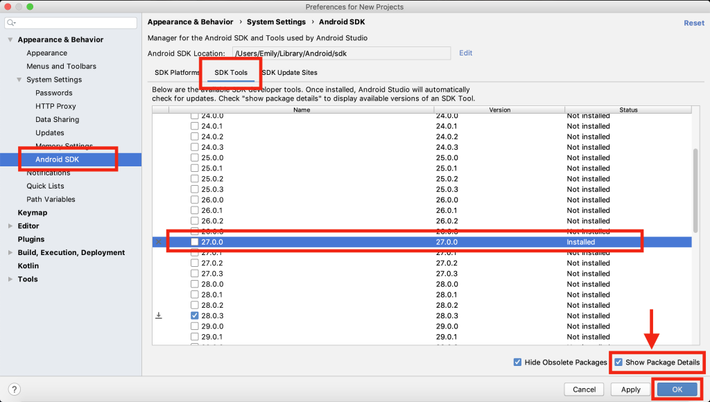Open Appearance settings page
The image size is (710, 402).
(46, 53)
